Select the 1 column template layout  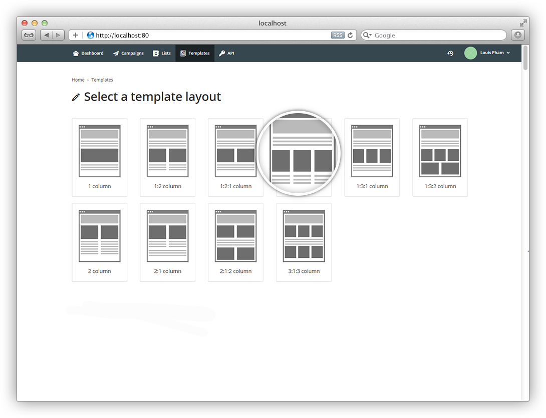(99, 157)
